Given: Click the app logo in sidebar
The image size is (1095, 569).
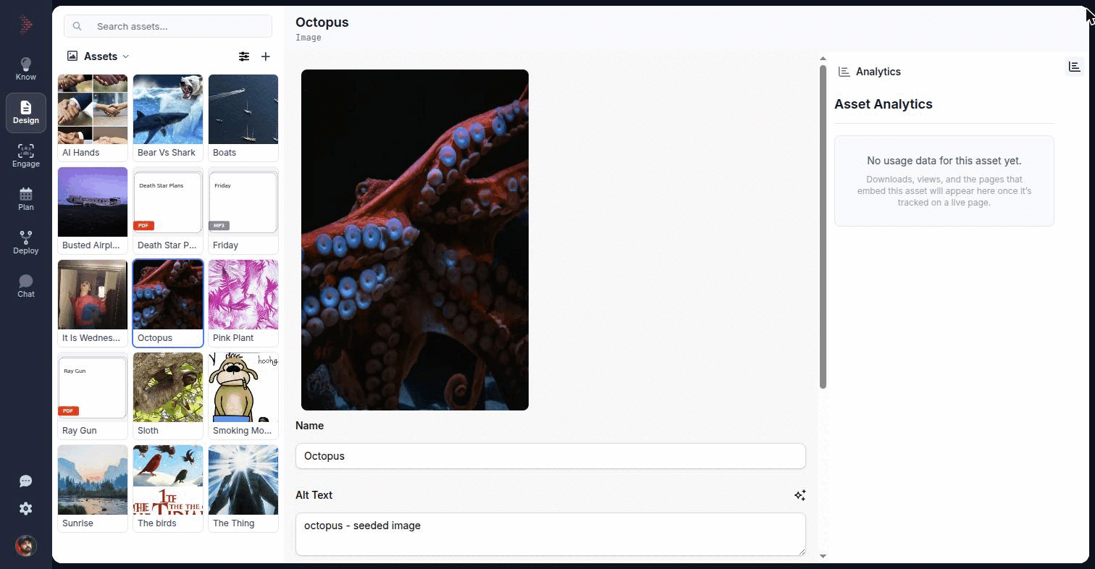Looking at the screenshot, I should [x=26, y=25].
